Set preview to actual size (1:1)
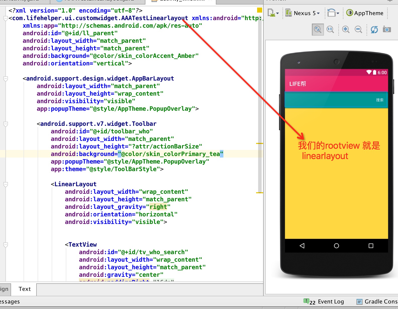The image size is (398, 309). click(330, 30)
